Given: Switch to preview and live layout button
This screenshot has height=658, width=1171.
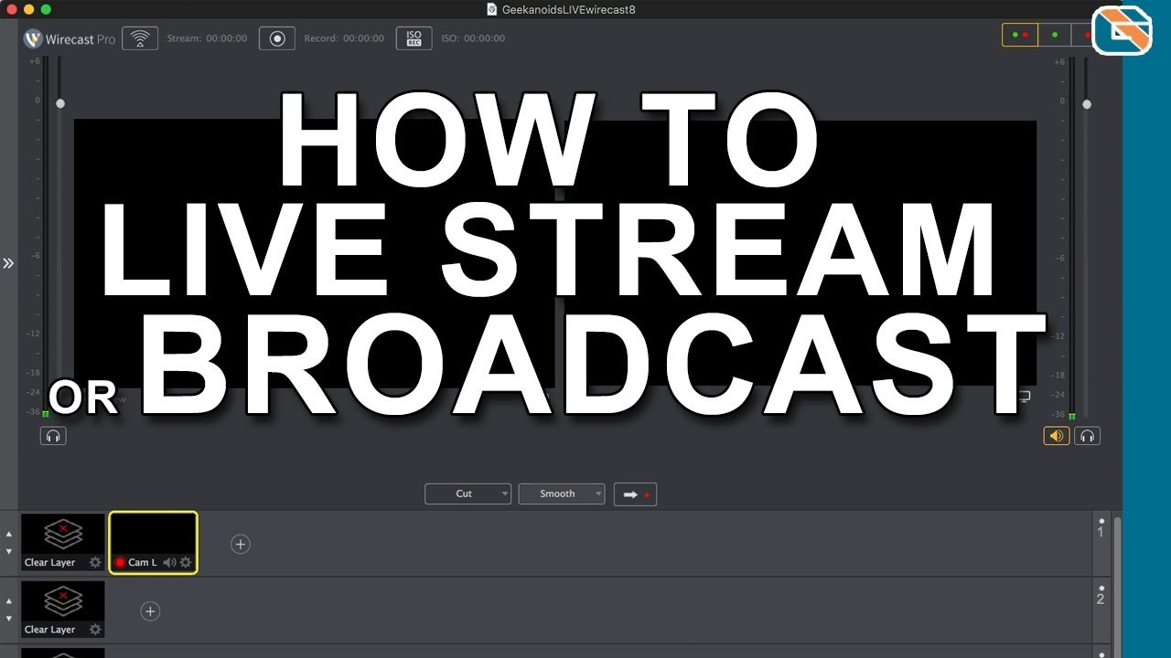Looking at the screenshot, I should (1020, 35).
